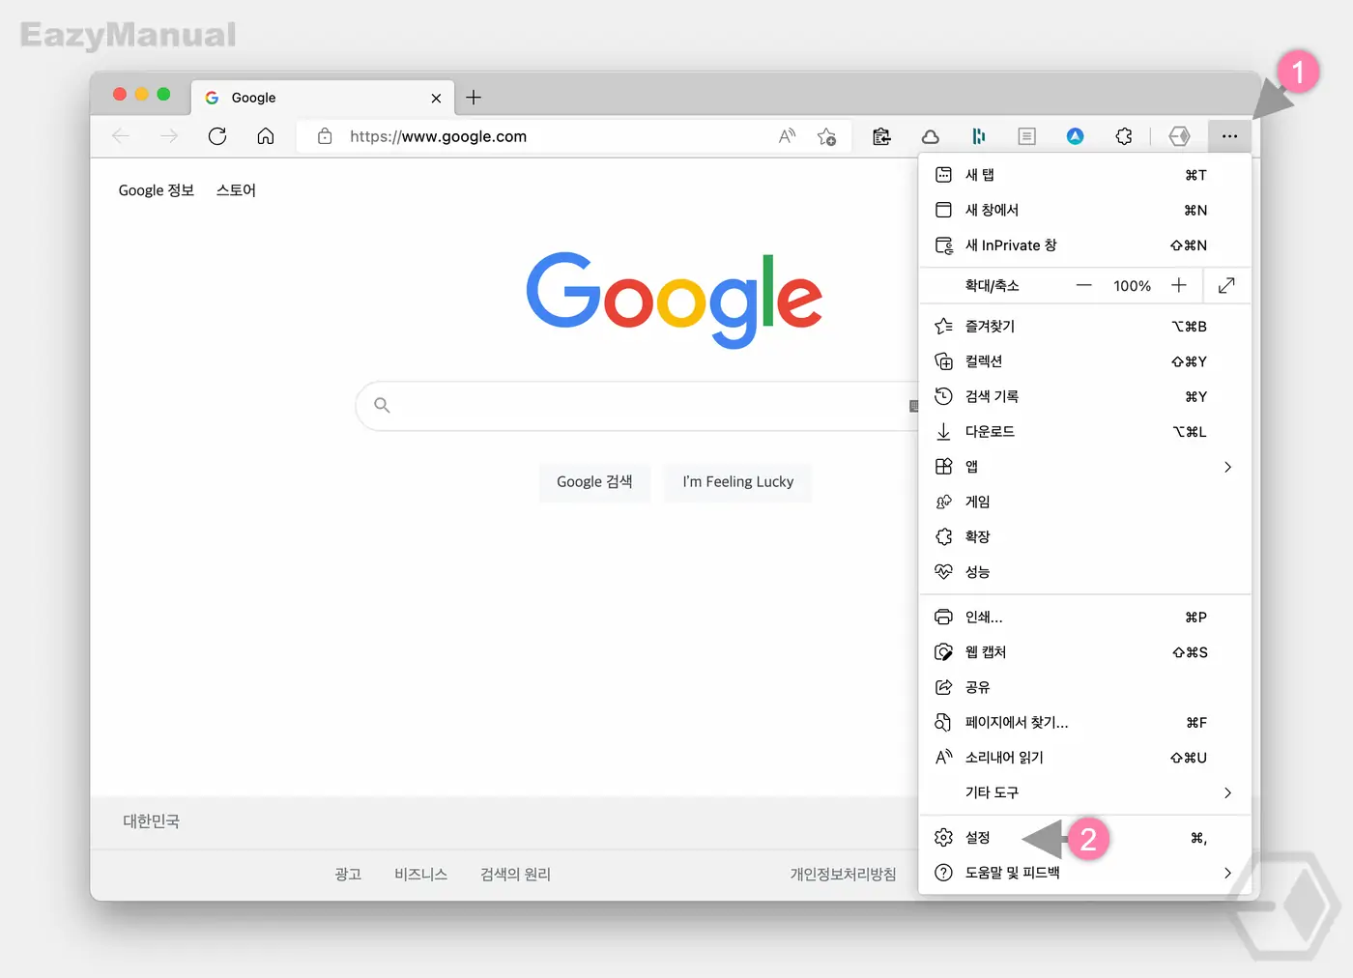Click Google 정보 link
This screenshot has width=1353, height=978.
point(157,190)
